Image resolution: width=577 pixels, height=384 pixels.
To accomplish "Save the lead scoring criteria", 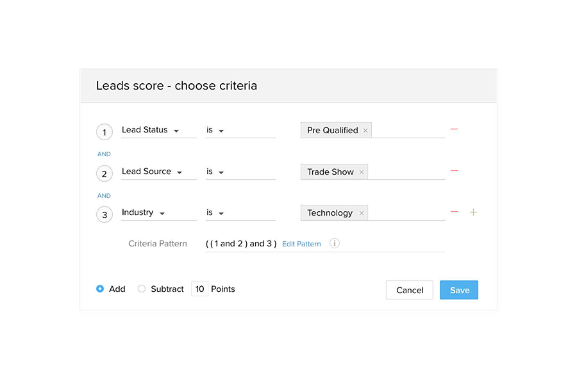I will pos(459,290).
